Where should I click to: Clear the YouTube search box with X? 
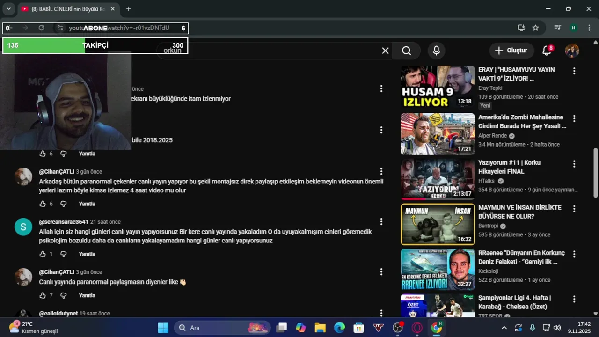(x=385, y=51)
